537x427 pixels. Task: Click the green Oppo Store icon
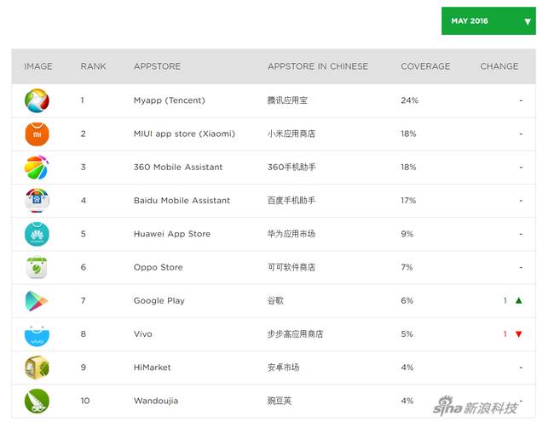tap(37, 267)
